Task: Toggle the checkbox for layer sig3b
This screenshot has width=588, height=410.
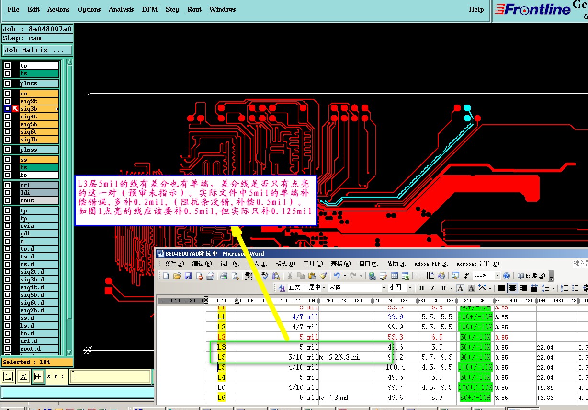Action: pos(8,109)
